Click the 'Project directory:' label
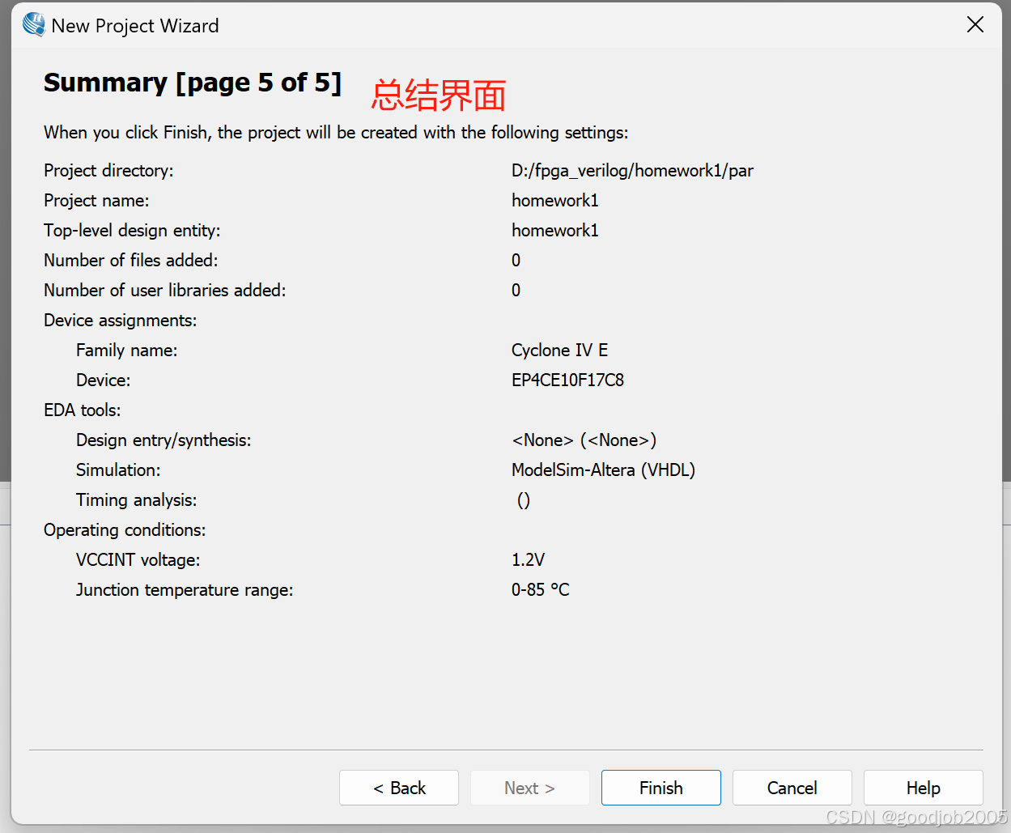Screen dimensions: 1011x833 pyautogui.click(x=108, y=171)
